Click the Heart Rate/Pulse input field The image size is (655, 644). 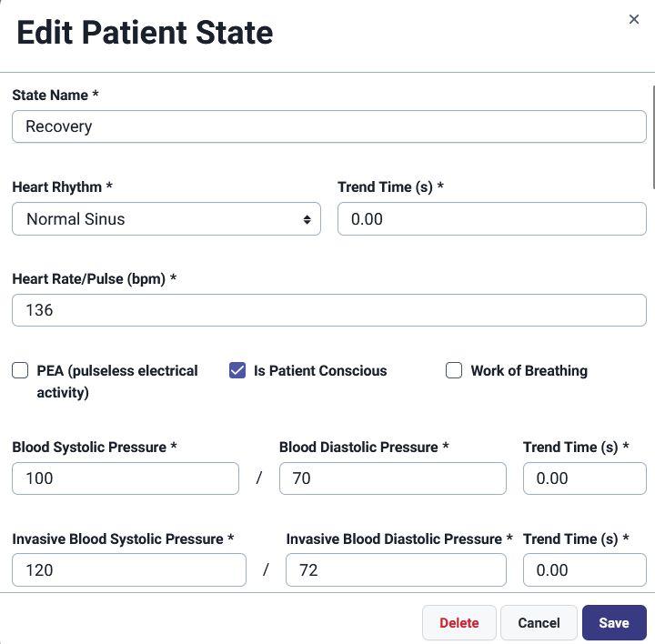click(328, 310)
